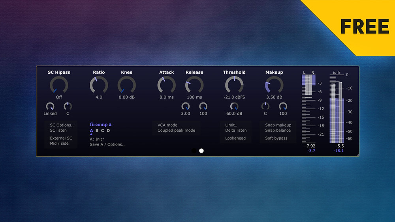Toggle Delta listen
Viewport: 395px width, 222px height.
pyautogui.click(x=236, y=130)
